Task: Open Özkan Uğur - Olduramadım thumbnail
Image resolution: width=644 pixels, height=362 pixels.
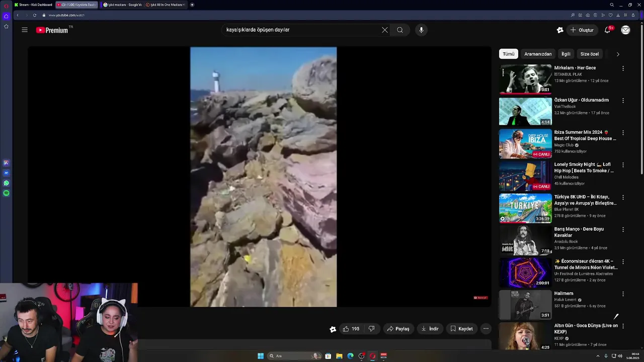Action: 525,111
